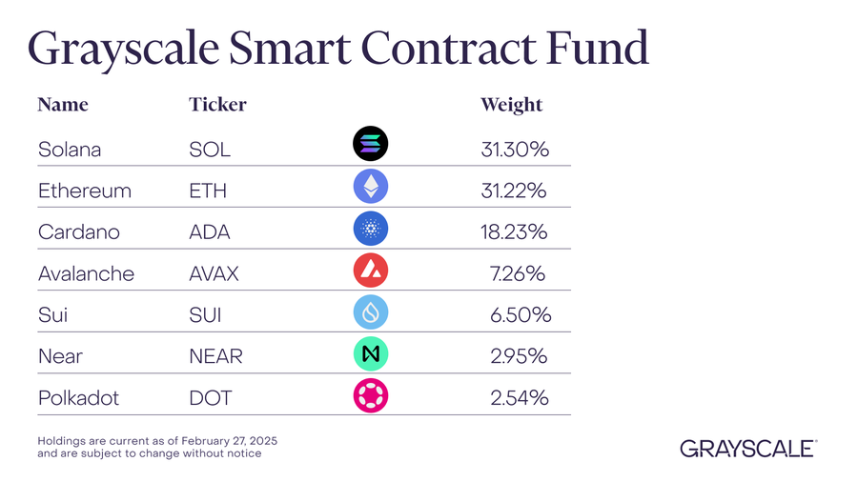Click the 6.50% Sui weight value
The image size is (858, 482).
(x=520, y=315)
